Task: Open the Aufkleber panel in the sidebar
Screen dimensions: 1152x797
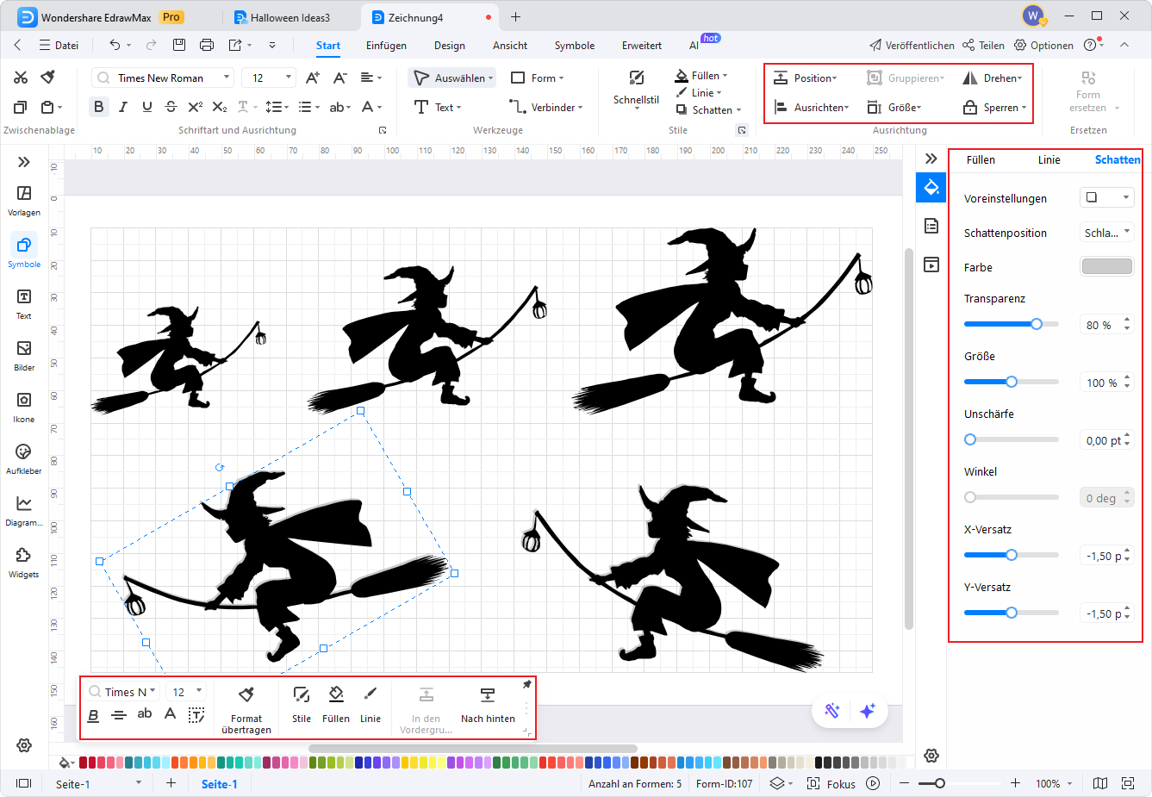Action: click(x=23, y=458)
